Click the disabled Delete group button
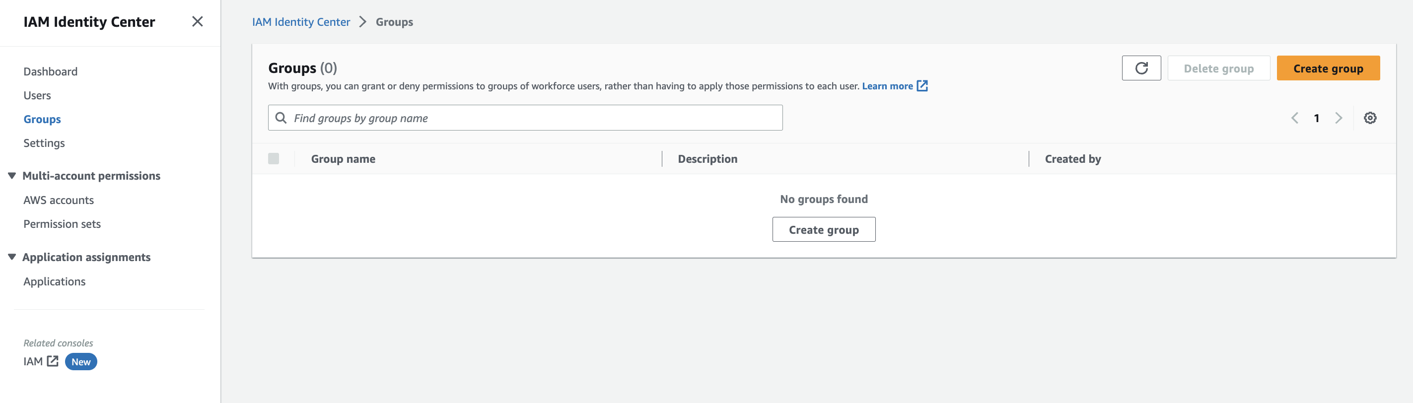 click(1218, 68)
